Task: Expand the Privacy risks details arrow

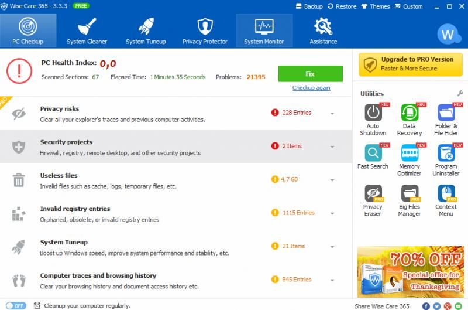Action: click(332, 114)
